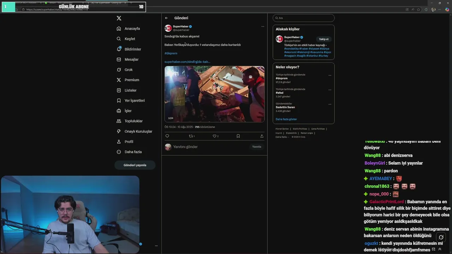Open options for the #afad trend
The image size is (452, 254).
tap(330, 90)
